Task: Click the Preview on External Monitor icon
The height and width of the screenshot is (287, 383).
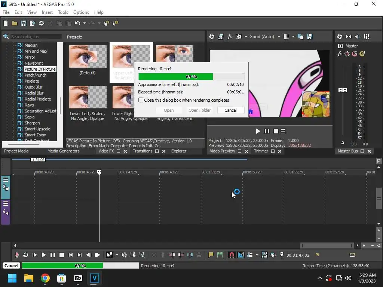Action: 221,37
